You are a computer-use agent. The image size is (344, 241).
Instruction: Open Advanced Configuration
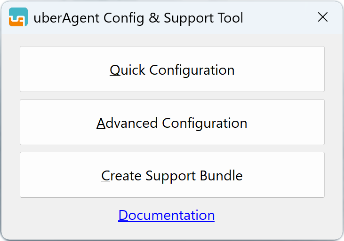pyautogui.click(x=172, y=123)
